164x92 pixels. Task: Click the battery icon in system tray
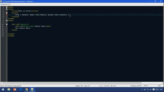pyautogui.click(x=145, y=89)
